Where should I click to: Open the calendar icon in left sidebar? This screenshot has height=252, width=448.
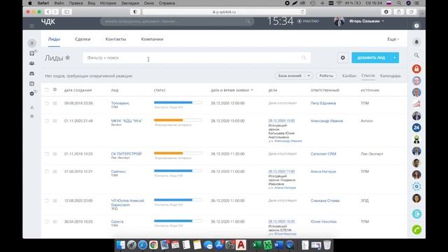pyautogui.click(x=32, y=84)
